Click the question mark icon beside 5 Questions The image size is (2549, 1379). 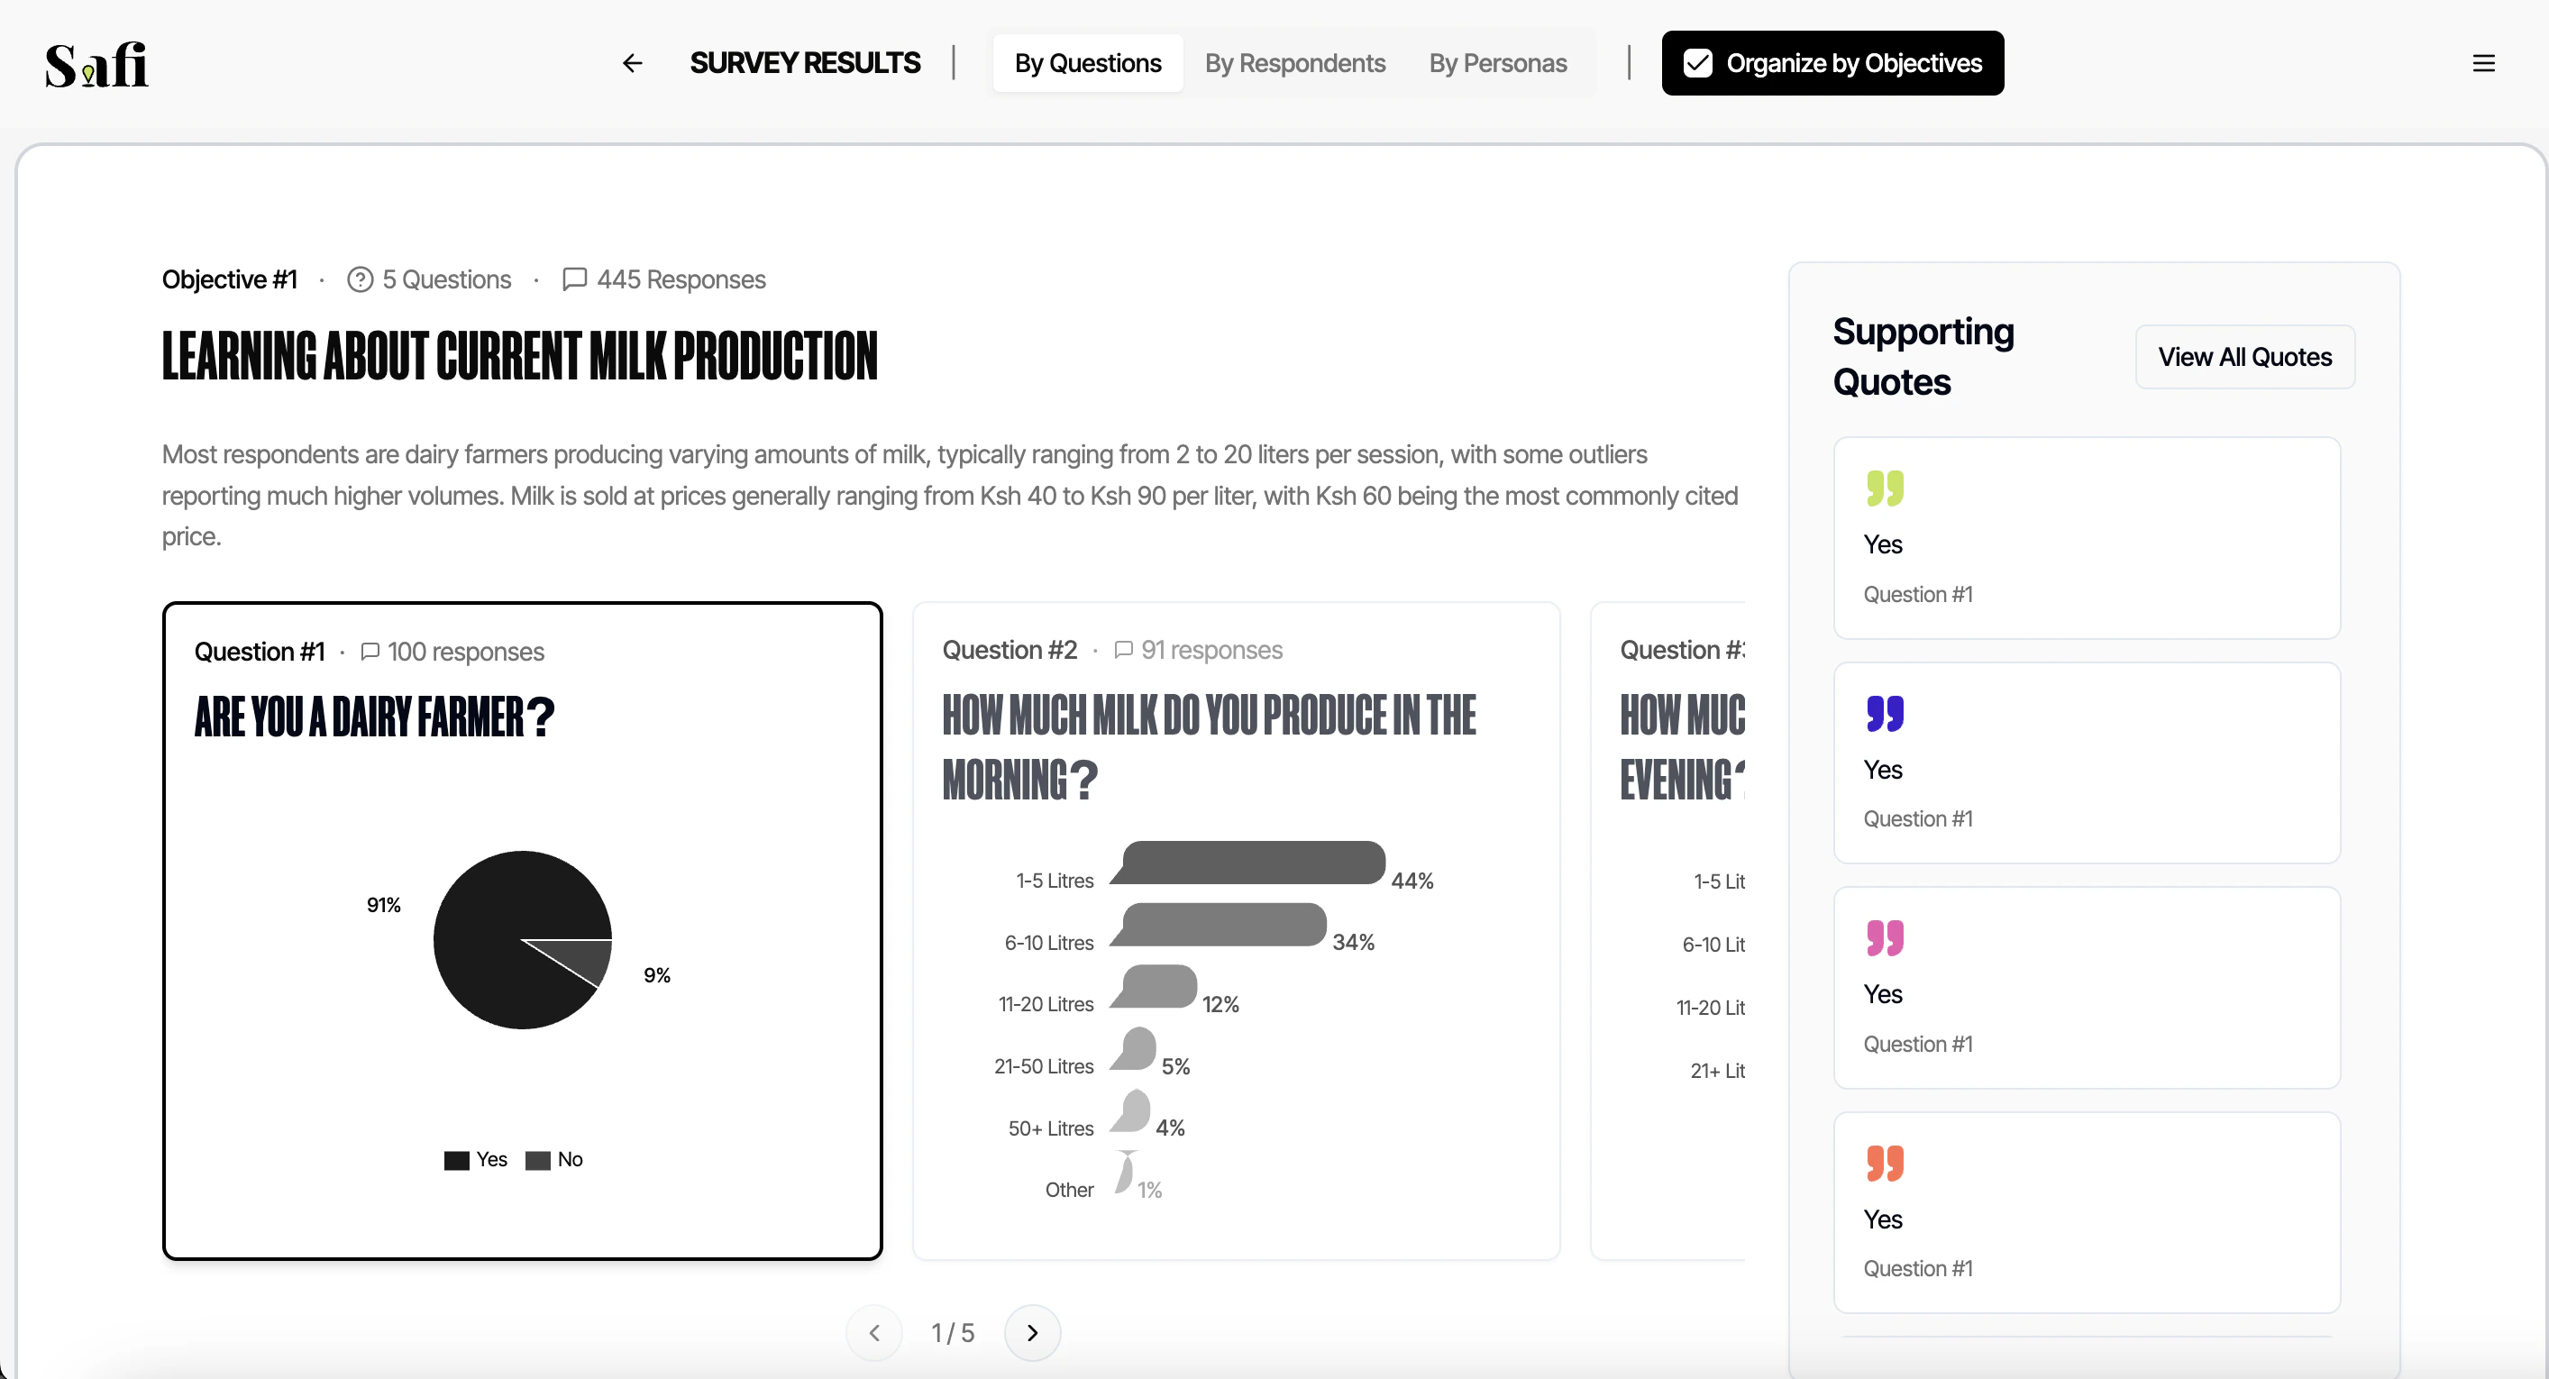tap(361, 279)
